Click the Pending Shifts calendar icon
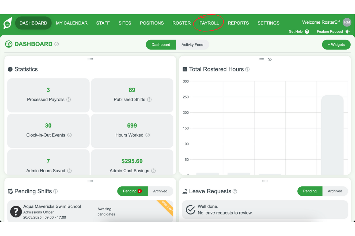Screen dimensions: 355x236 (10, 191)
